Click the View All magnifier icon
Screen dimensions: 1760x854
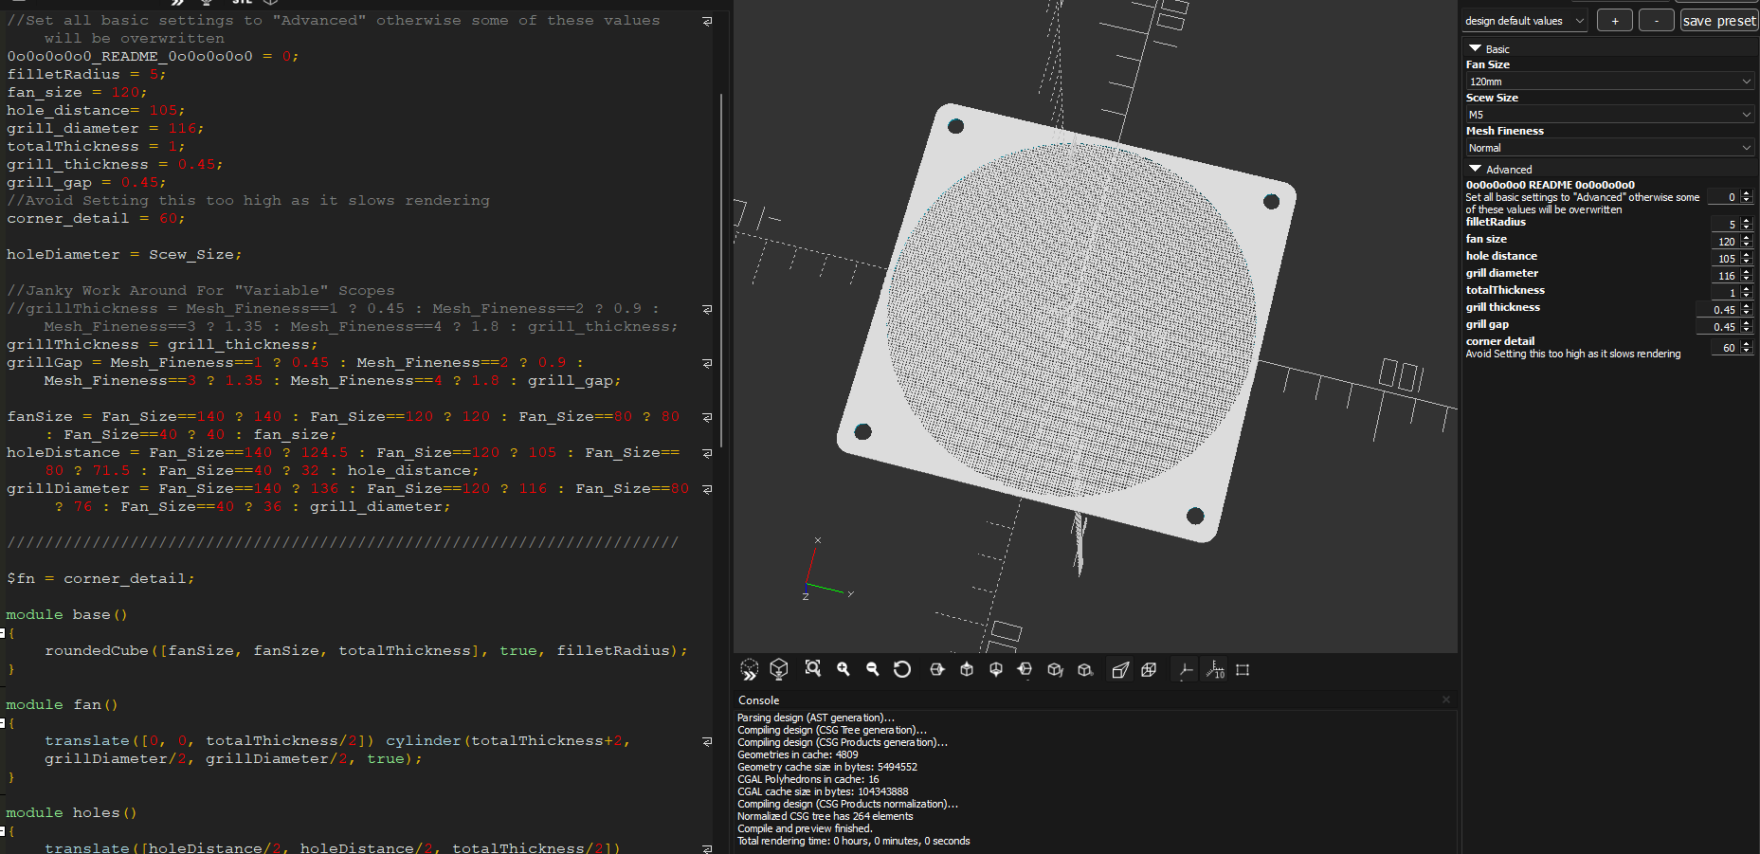[x=813, y=669]
